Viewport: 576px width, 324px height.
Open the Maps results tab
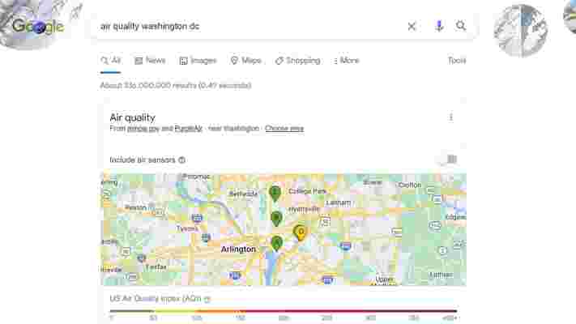point(245,60)
